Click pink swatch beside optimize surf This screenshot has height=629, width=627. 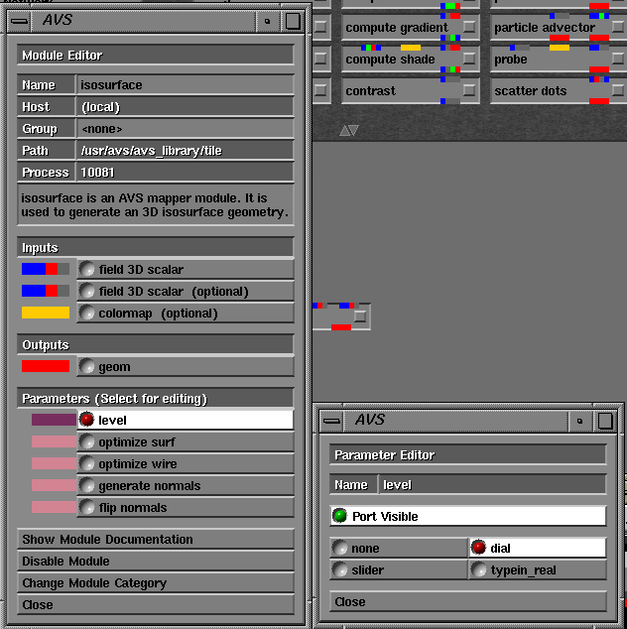click(x=54, y=441)
